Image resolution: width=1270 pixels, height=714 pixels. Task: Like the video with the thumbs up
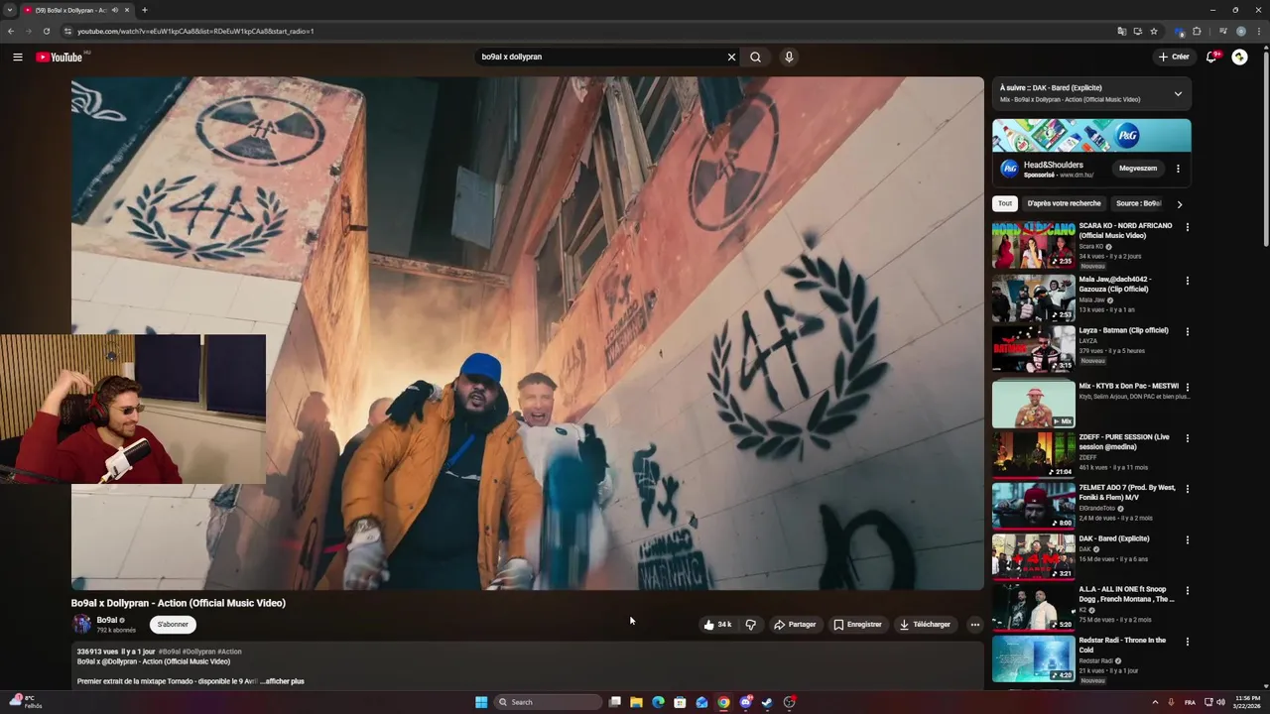pyautogui.click(x=717, y=625)
